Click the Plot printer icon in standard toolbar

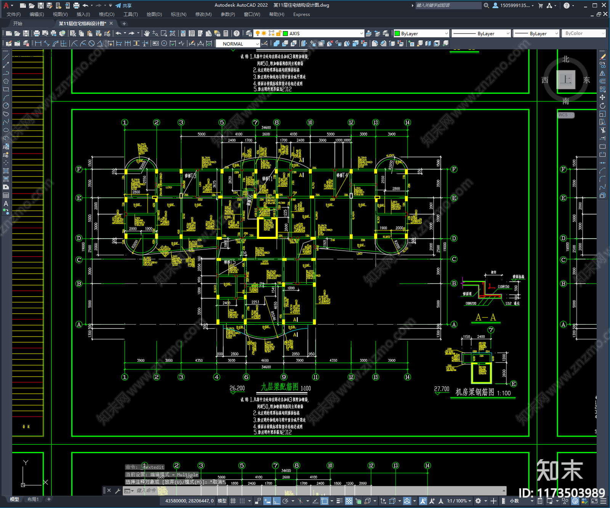(x=37, y=34)
